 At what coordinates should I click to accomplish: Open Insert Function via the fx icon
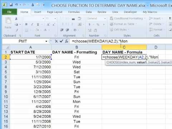tap(67, 41)
